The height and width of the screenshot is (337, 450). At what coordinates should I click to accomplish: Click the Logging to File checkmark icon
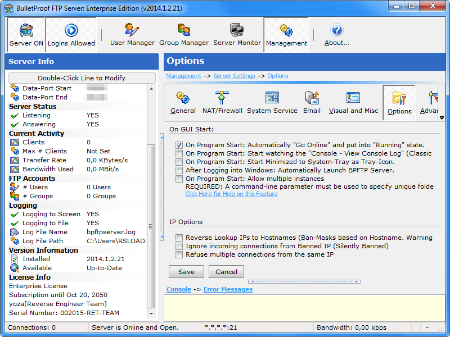point(15,223)
